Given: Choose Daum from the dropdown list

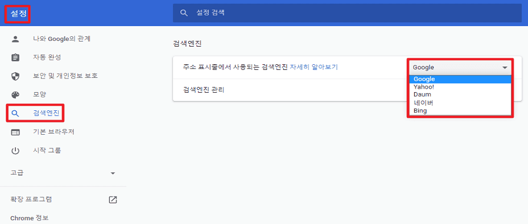Looking at the screenshot, I should pyautogui.click(x=460, y=94).
